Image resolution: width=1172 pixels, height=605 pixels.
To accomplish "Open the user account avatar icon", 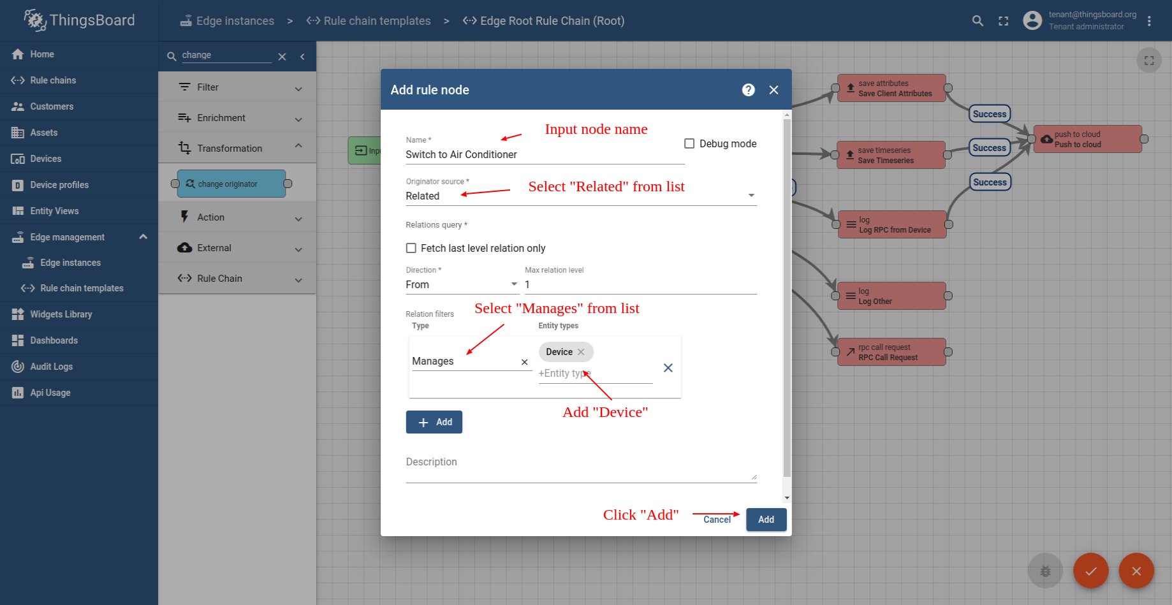I will [1032, 20].
